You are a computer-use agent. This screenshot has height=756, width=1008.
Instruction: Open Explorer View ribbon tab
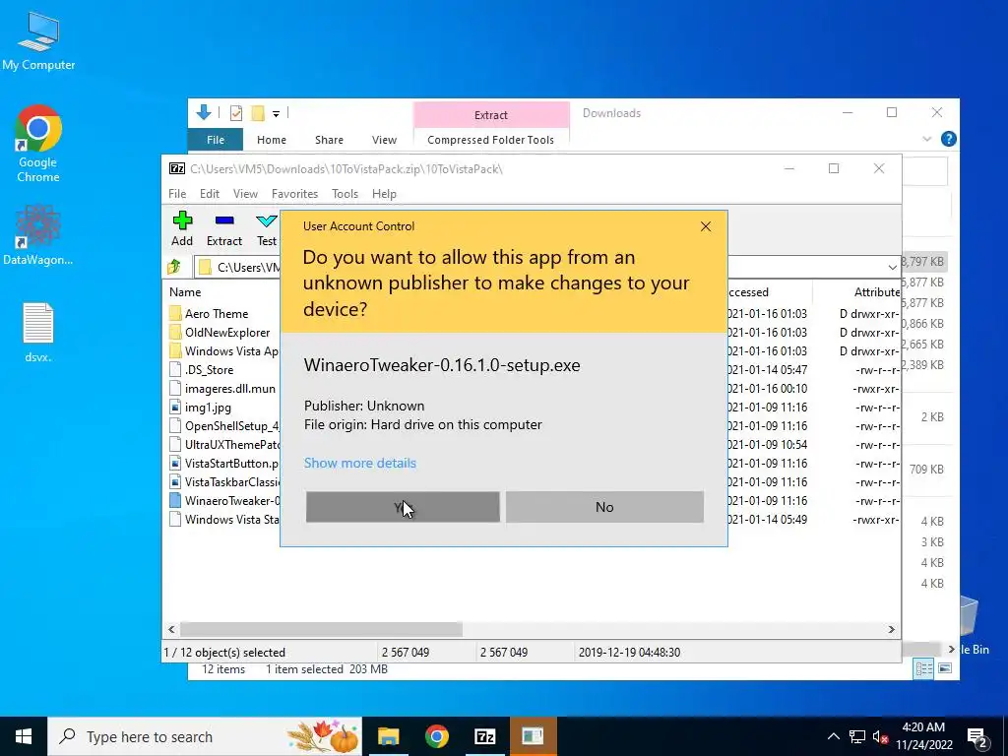pos(384,140)
